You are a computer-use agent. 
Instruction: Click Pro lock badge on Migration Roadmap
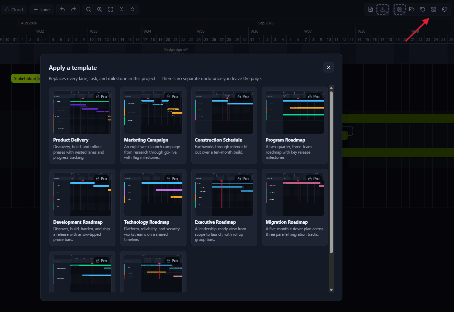coord(314,179)
